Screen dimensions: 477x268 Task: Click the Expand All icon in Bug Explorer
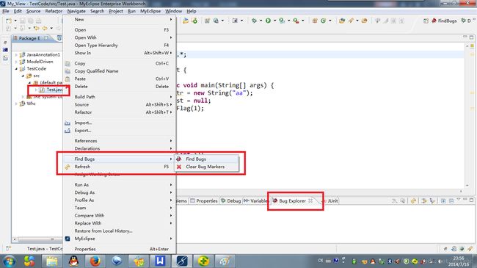[x=443, y=200]
